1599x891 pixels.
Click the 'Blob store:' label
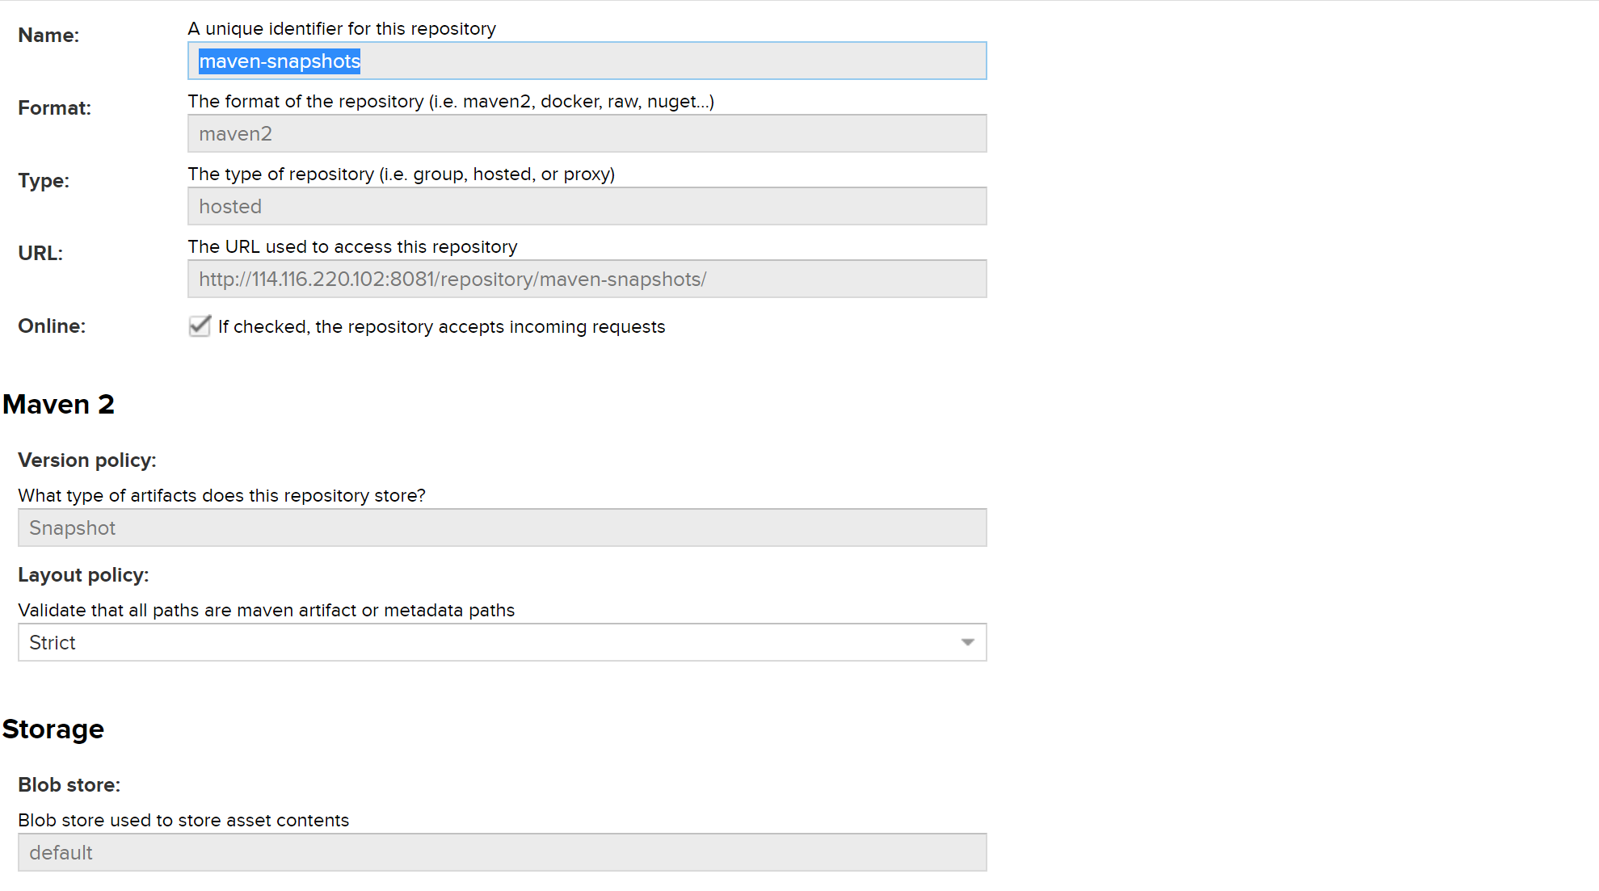click(x=69, y=784)
